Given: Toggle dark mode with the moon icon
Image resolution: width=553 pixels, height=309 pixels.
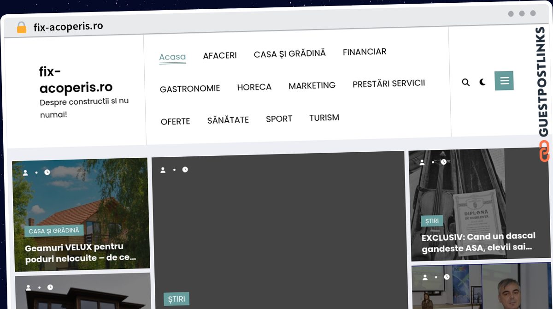Looking at the screenshot, I should [x=482, y=82].
